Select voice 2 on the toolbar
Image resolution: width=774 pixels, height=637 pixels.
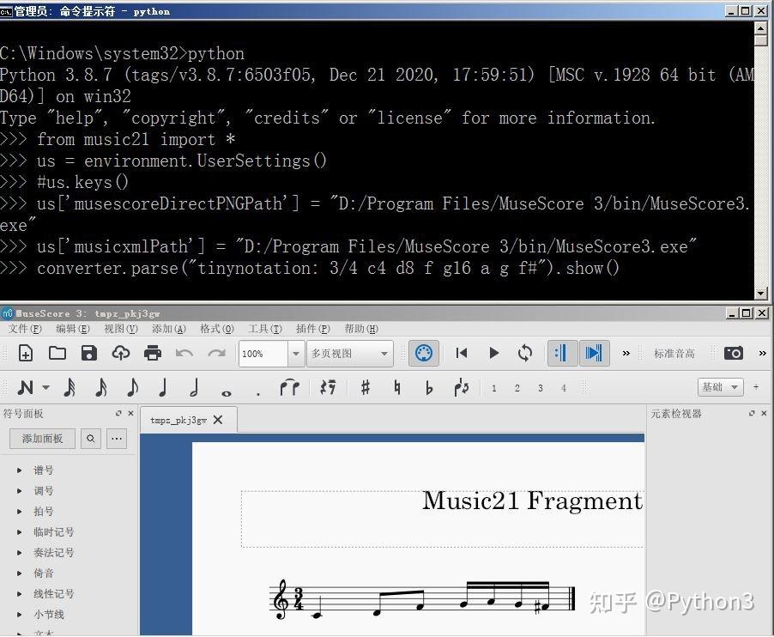click(x=517, y=387)
